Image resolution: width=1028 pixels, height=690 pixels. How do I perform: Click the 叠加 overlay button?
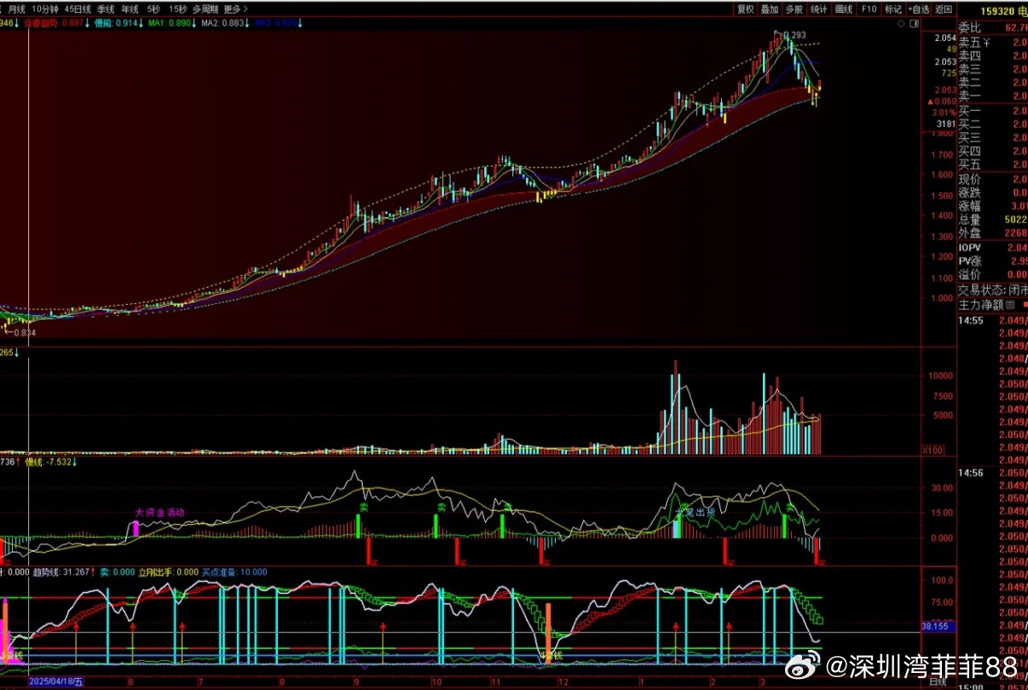pos(770,9)
